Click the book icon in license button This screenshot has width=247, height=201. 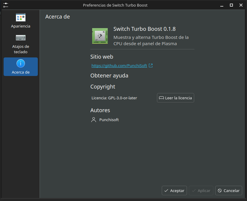coord(161,98)
